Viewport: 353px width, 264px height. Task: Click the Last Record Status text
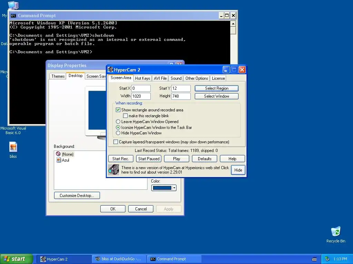tap(176, 151)
